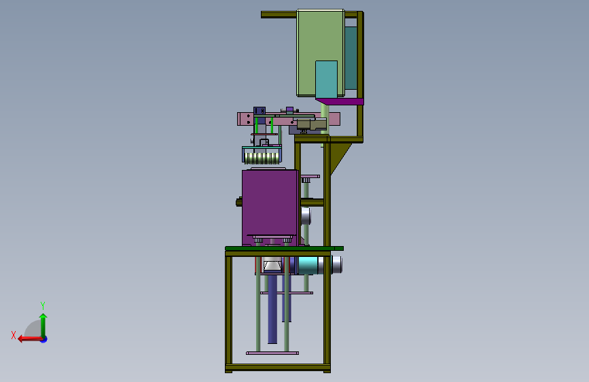Click the "X" axis label
The width and height of the screenshot is (589, 382).
point(14,335)
